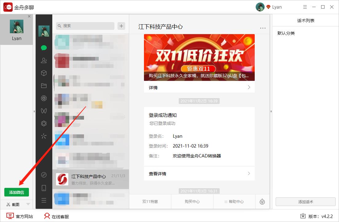
Task: Open the file folder panel in sidebar
Action: coord(44,85)
